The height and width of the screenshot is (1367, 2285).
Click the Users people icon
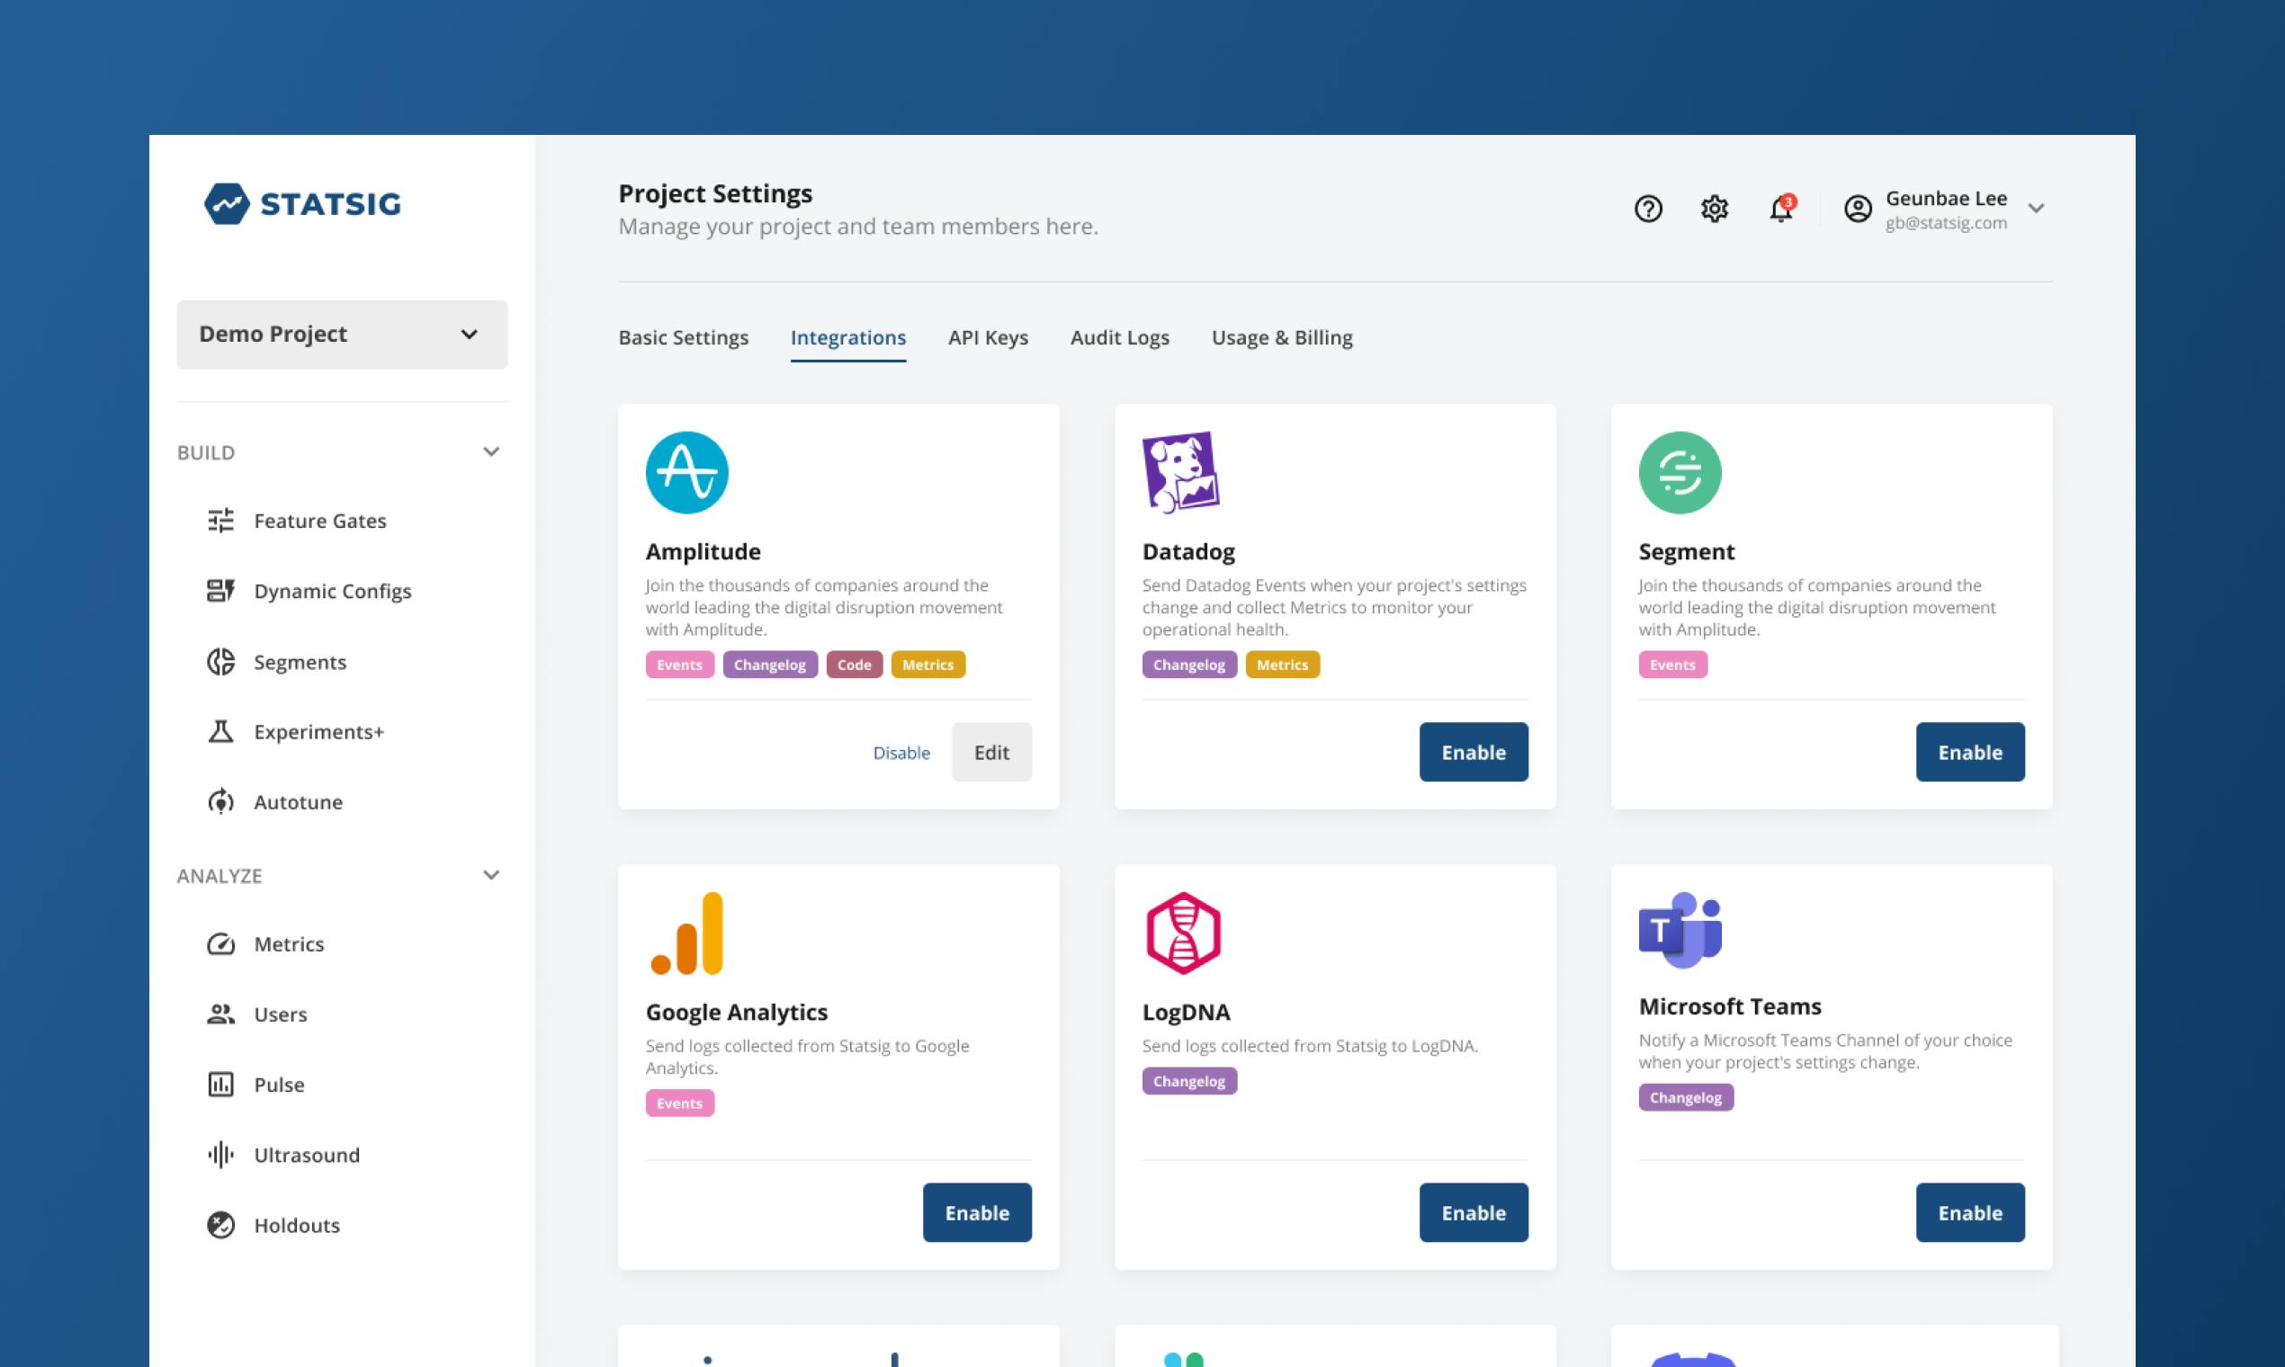220,1014
